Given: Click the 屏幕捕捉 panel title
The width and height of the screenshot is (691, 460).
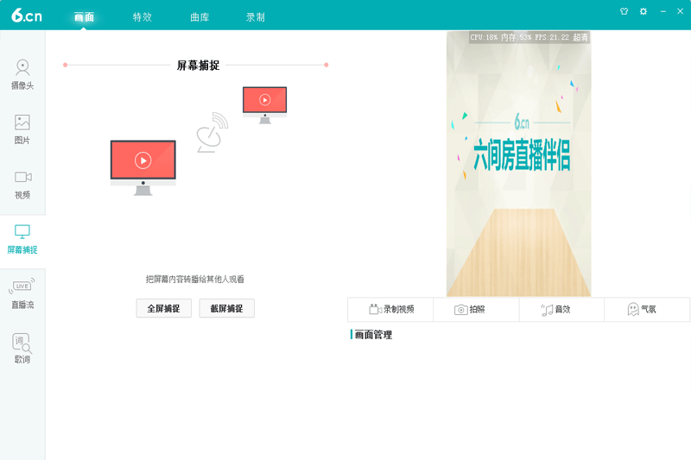Looking at the screenshot, I should point(198,66).
